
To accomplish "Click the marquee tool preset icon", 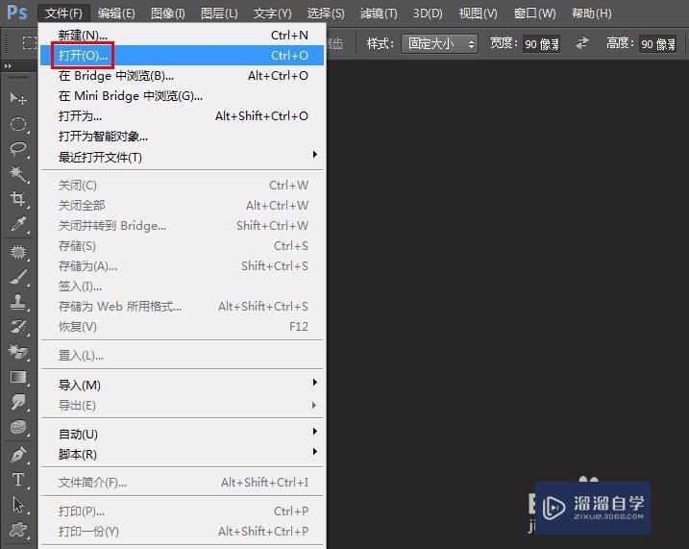I will coord(30,42).
